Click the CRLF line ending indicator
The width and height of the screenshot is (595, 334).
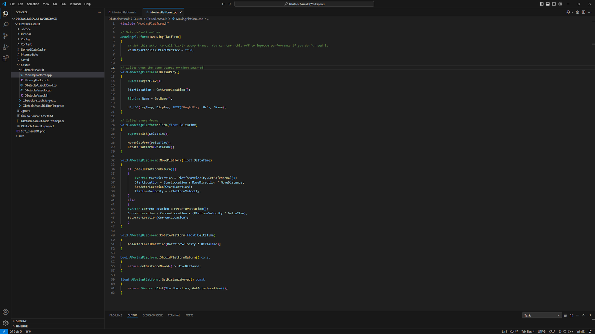coord(552,331)
